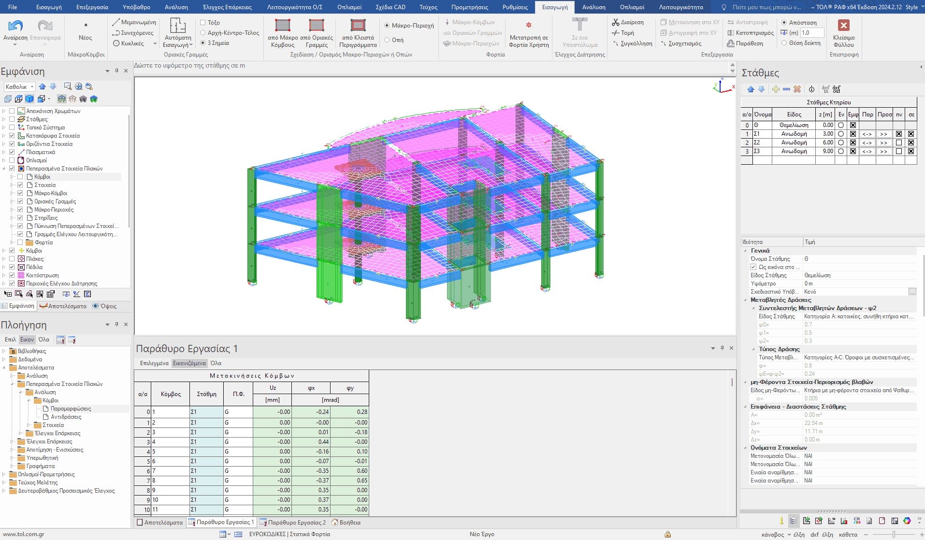Click the yellow plus add level icon
Image resolution: width=925 pixels, height=540 pixels.
776,89
